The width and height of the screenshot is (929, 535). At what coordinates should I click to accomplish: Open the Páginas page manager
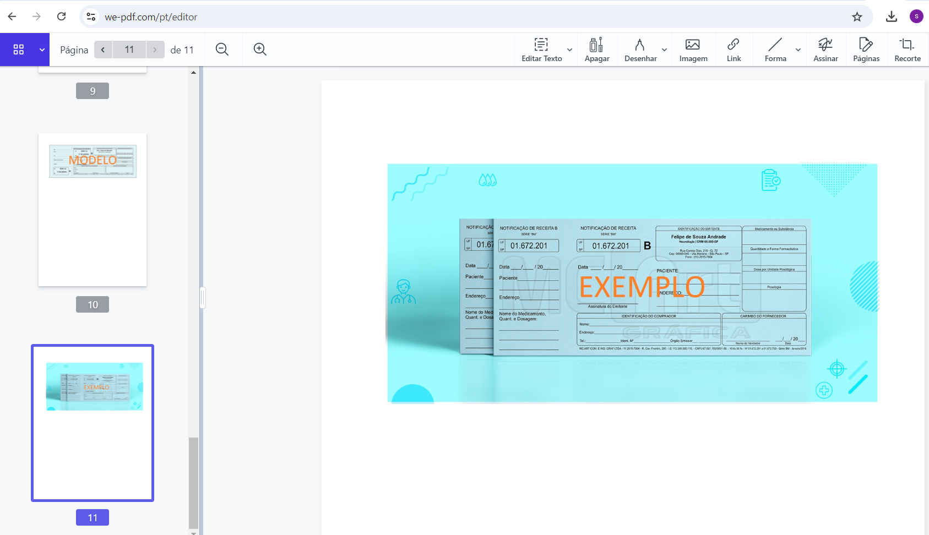(866, 50)
